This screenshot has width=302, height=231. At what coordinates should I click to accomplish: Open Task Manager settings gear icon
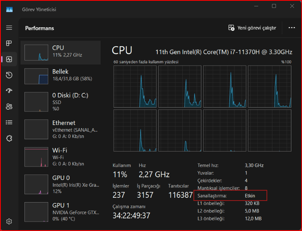click(x=9, y=221)
